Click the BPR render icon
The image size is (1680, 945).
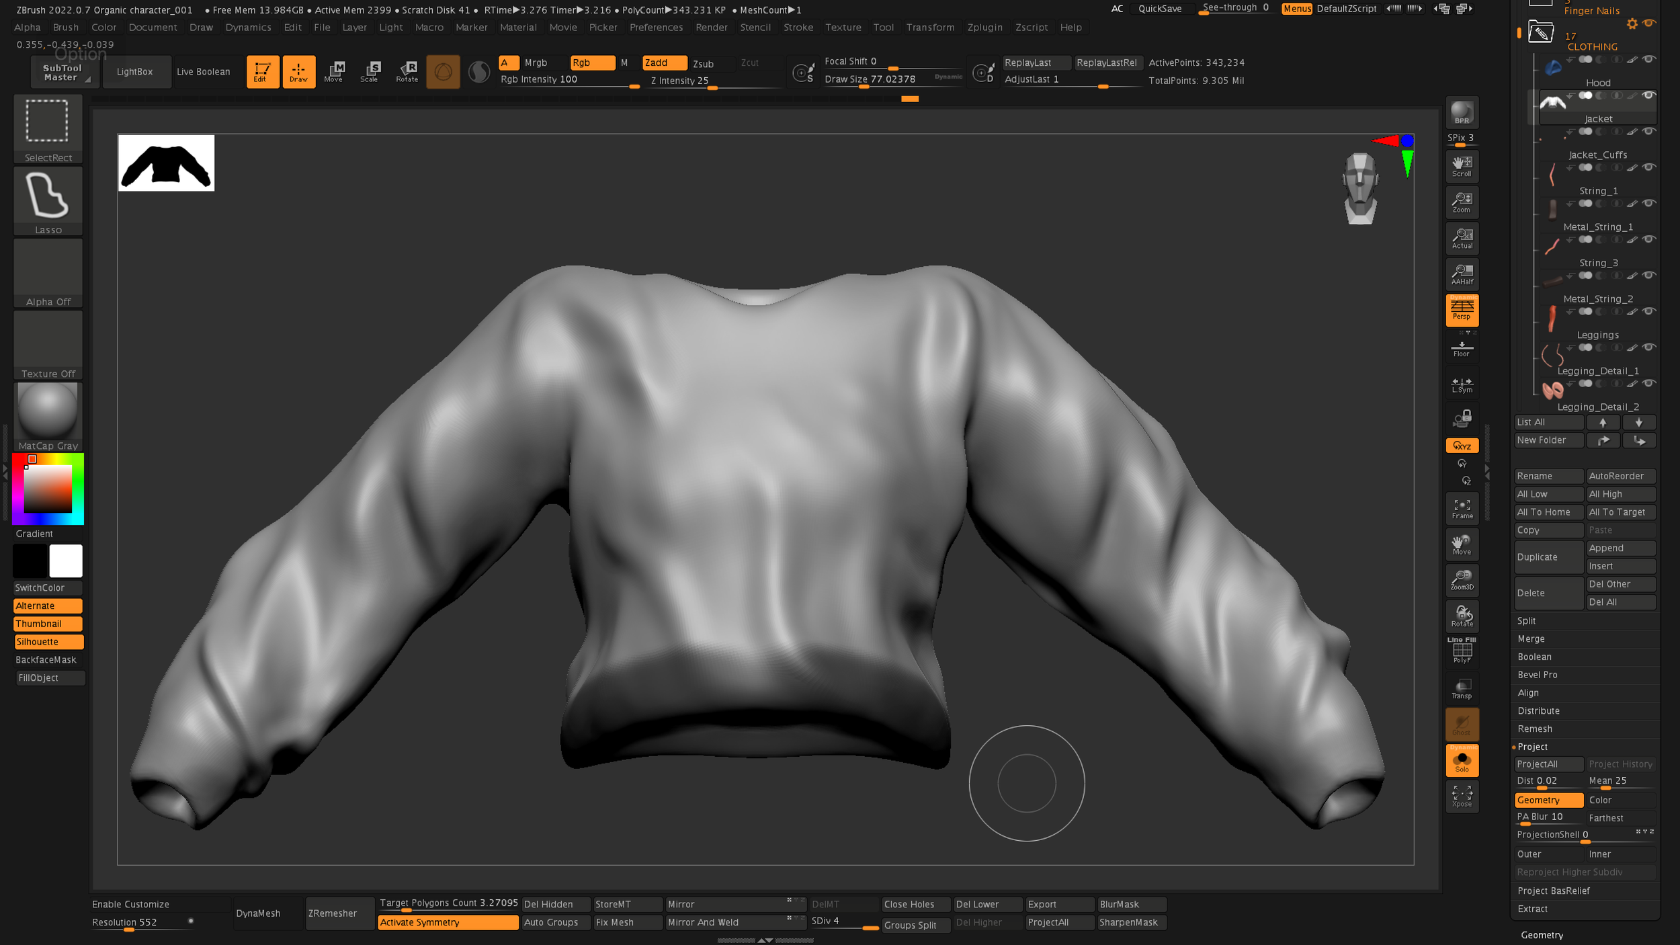tap(1462, 112)
